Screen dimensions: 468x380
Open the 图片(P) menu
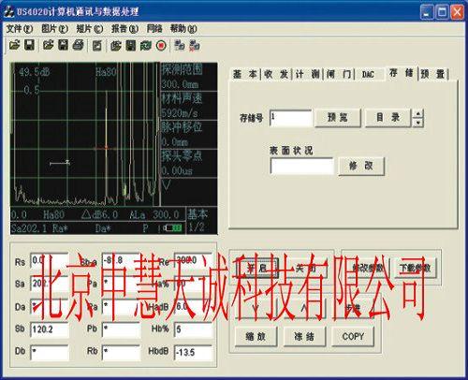click(x=54, y=29)
